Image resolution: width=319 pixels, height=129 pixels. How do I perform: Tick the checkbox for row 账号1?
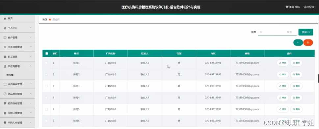point(46,63)
